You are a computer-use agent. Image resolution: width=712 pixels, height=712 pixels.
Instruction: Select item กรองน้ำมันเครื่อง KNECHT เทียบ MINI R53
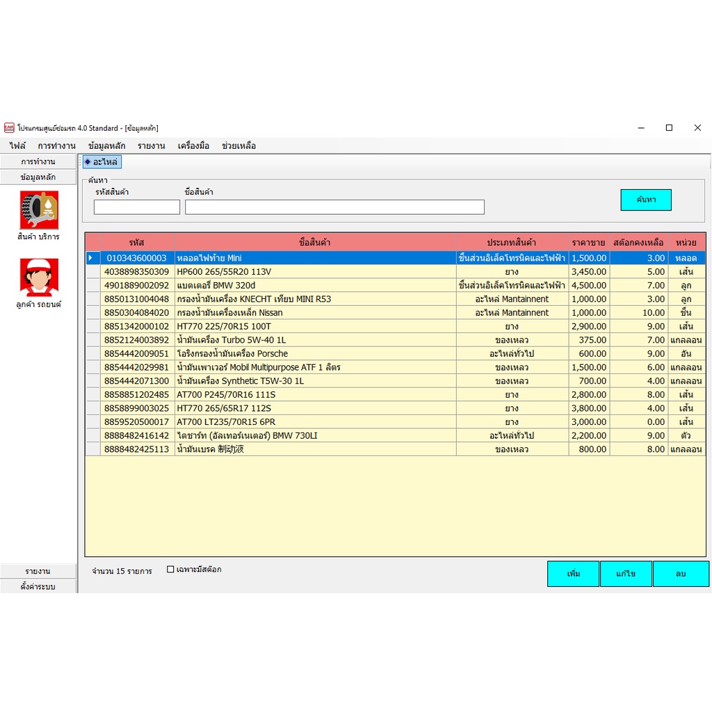(x=315, y=299)
